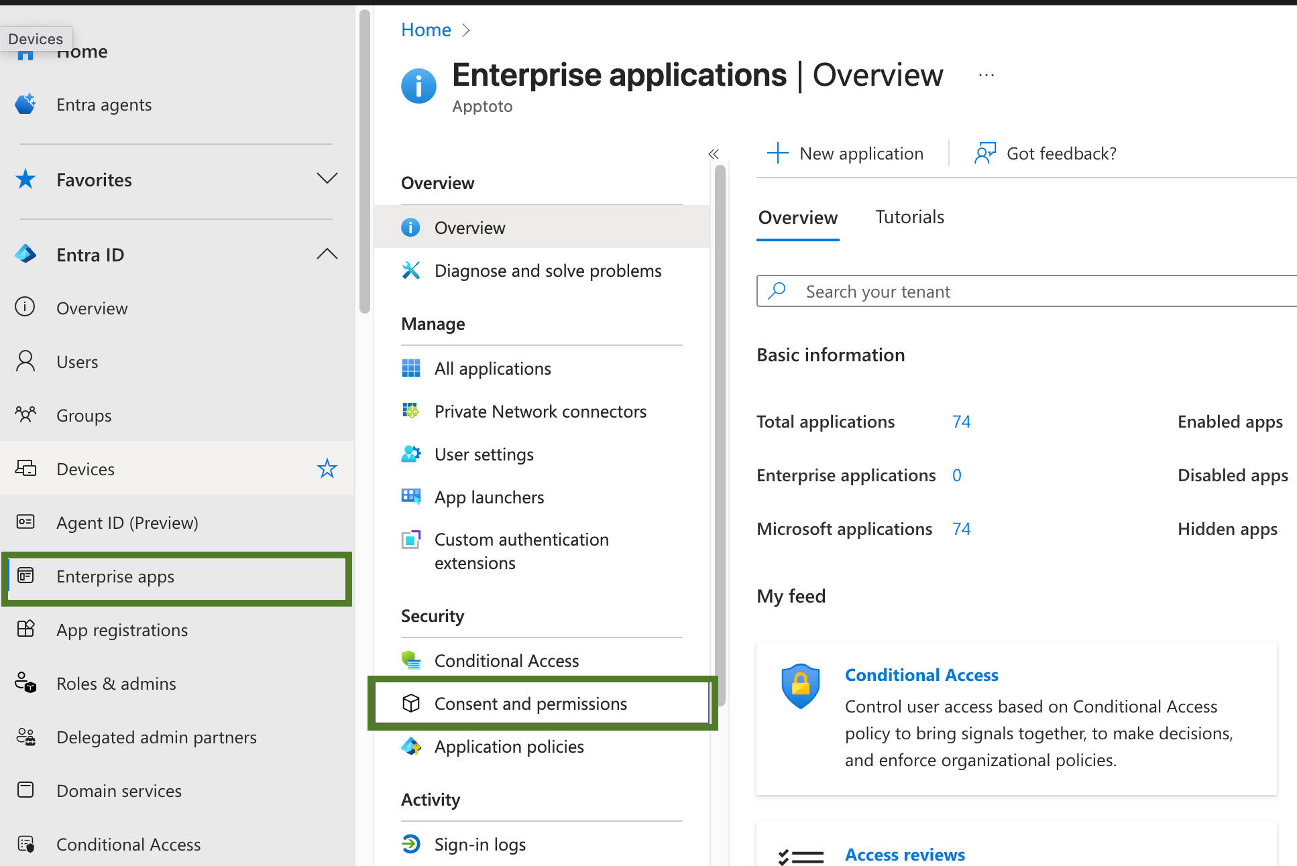Select the Users icon in the sidebar
Image resolution: width=1297 pixels, height=866 pixels.
(25, 361)
